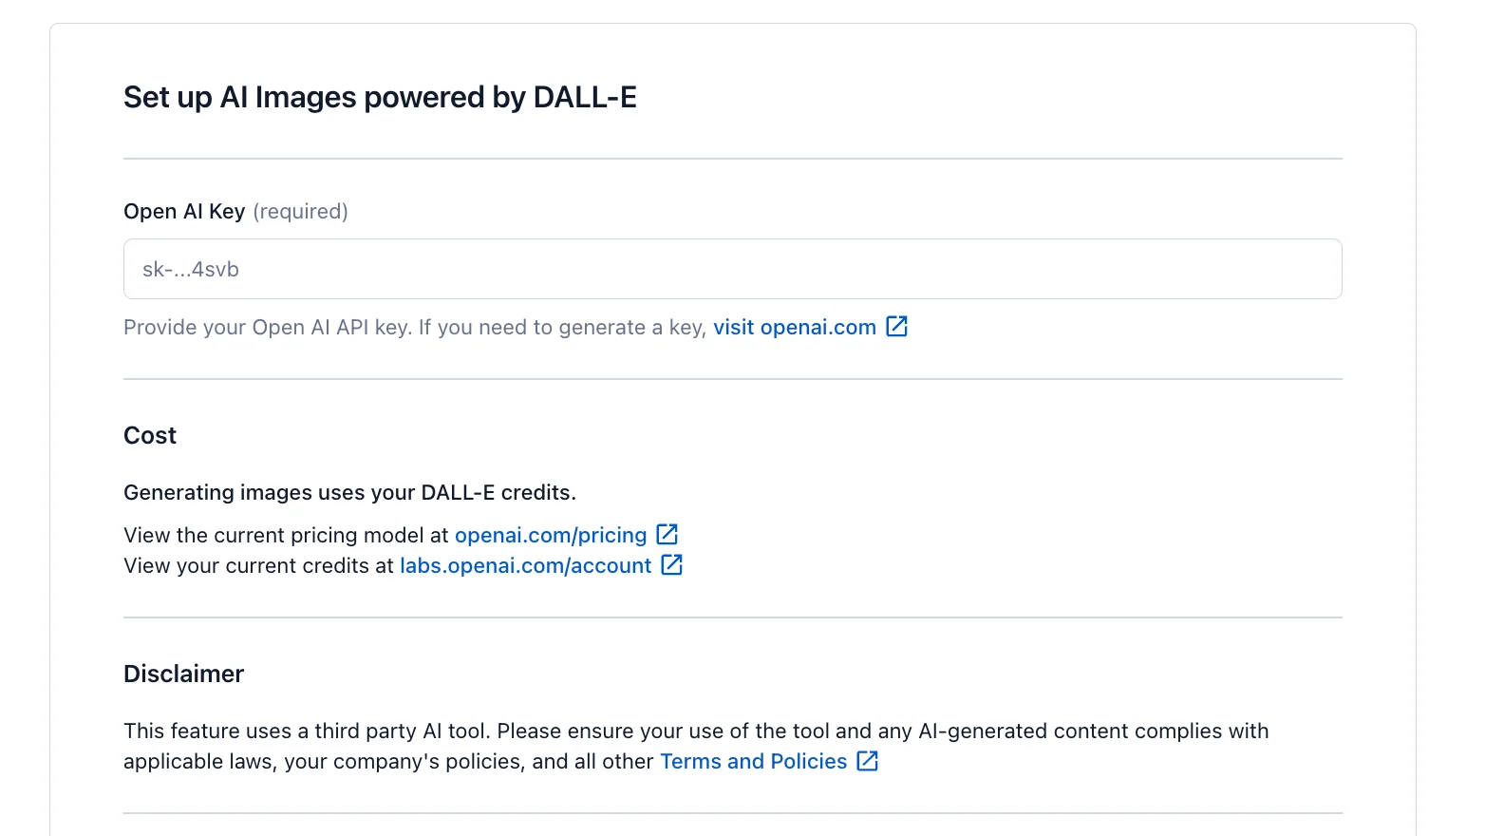Viewport: 1485px width, 836px height.
Task: Click the Disclaimer section heading
Action: (183, 674)
